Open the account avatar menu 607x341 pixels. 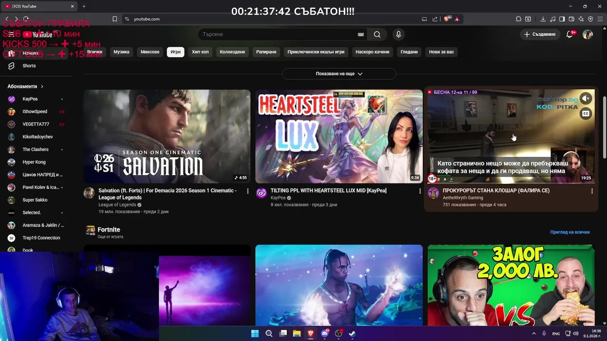(588, 34)
